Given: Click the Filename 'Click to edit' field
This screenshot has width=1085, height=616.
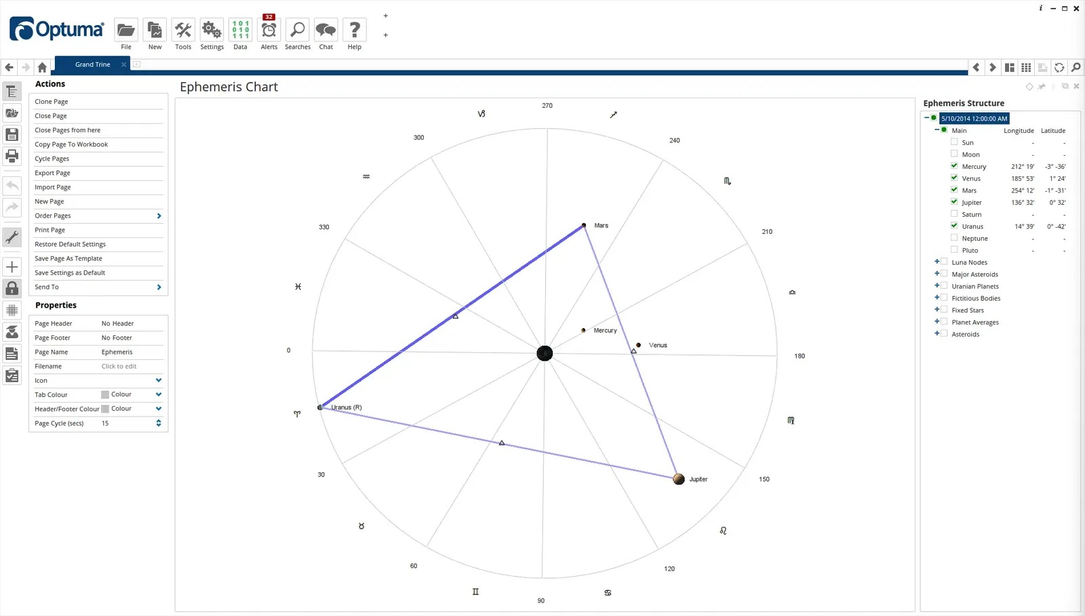Looking at the screenshot, I should click(119, 366).
